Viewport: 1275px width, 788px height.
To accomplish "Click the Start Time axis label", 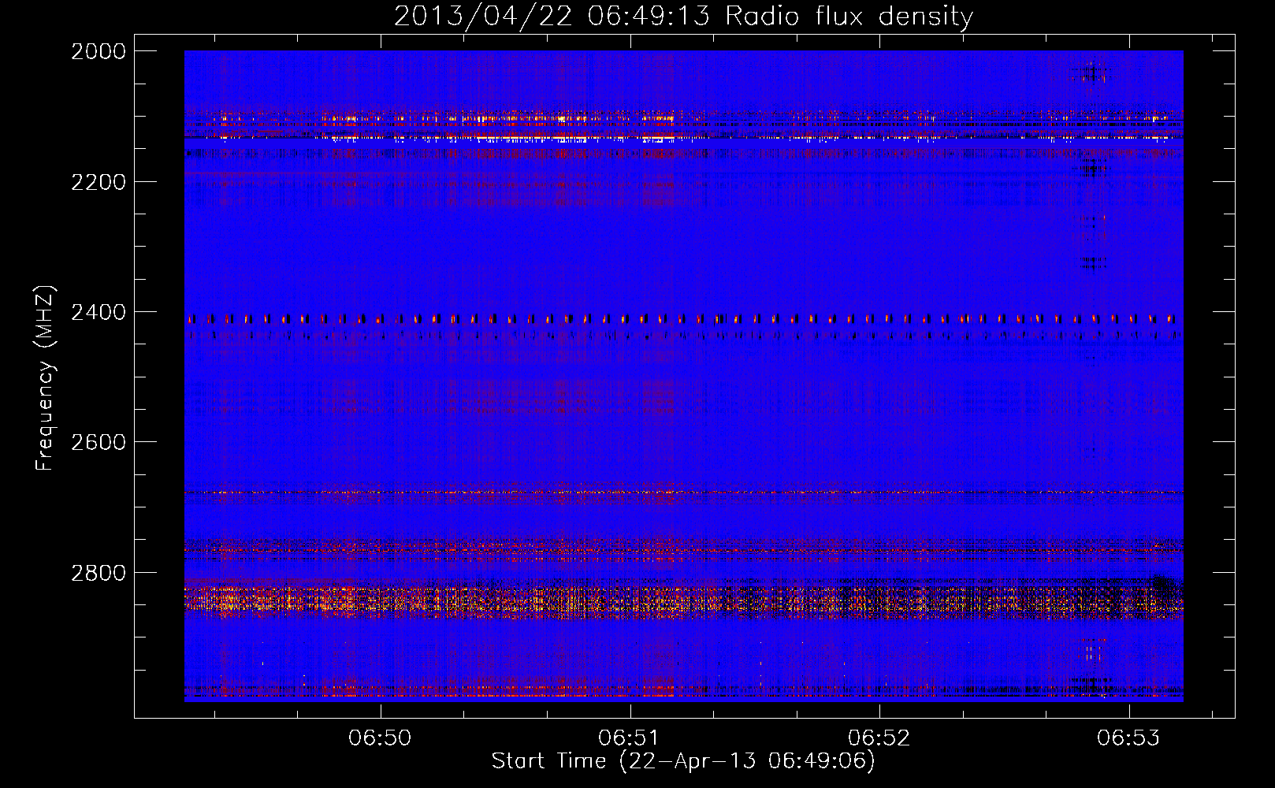I will [683, 761].
